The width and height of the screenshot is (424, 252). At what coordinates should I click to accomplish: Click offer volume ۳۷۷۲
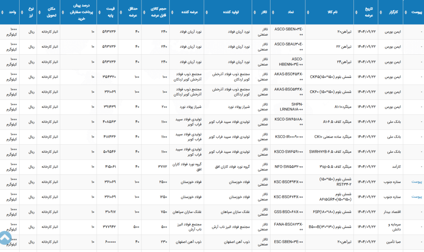click(x=162, y=167)
